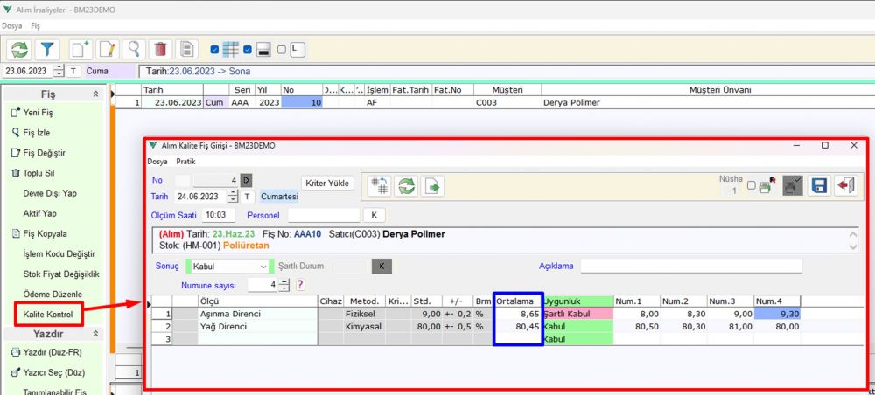The image size is (875, 395).
Task: Toggle the grid view checkbox
Action: pos(215,49)
